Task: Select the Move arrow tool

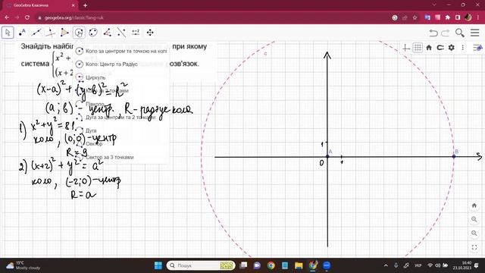Action: [x=8, y=33]
